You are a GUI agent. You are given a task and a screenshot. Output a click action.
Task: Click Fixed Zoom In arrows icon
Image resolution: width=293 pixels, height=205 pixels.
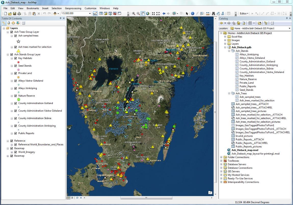click(153, 14)
